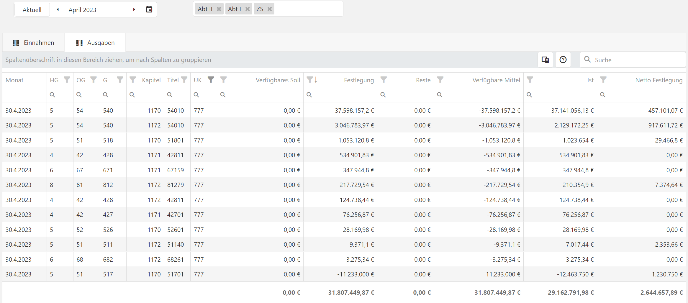Open filter for HG column

[67, 80]
